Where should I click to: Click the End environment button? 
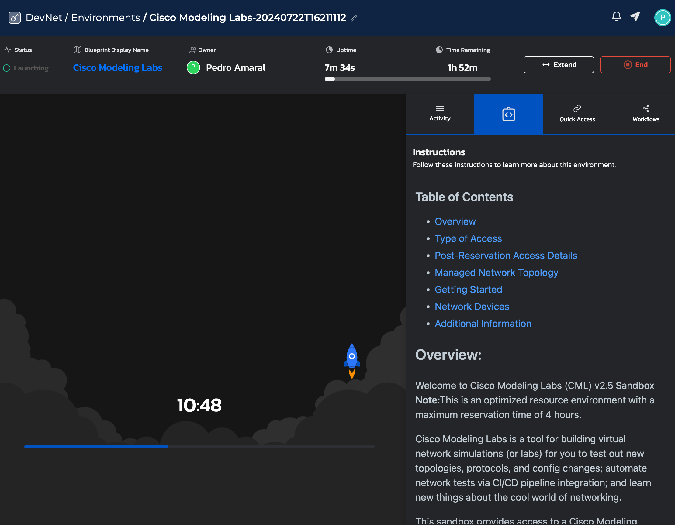[635, 64]
